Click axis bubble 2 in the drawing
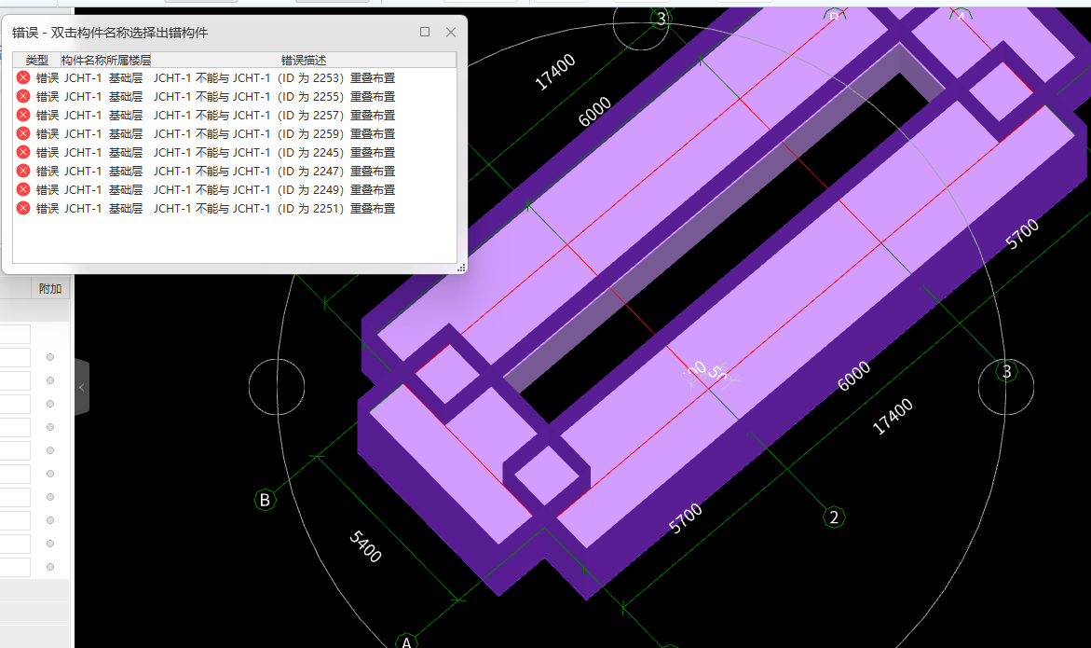Image resolution: width=1091 pixels, height=648 pixels. 834,517
